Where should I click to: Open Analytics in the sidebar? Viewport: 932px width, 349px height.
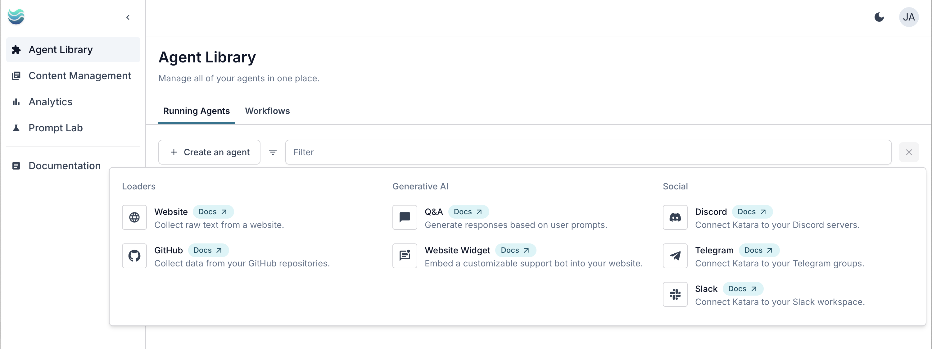point(73,102)
